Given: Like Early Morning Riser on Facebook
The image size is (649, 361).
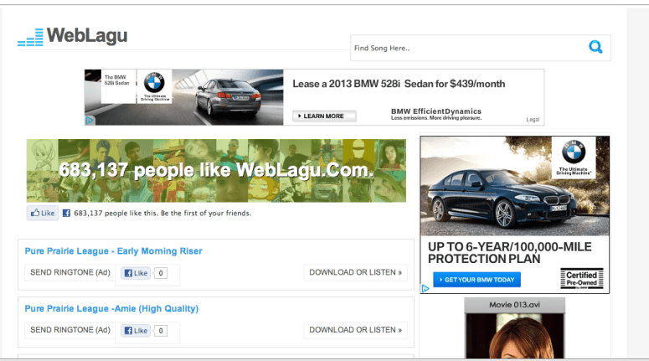Looking at the screenshot, I should click(136, 273).
